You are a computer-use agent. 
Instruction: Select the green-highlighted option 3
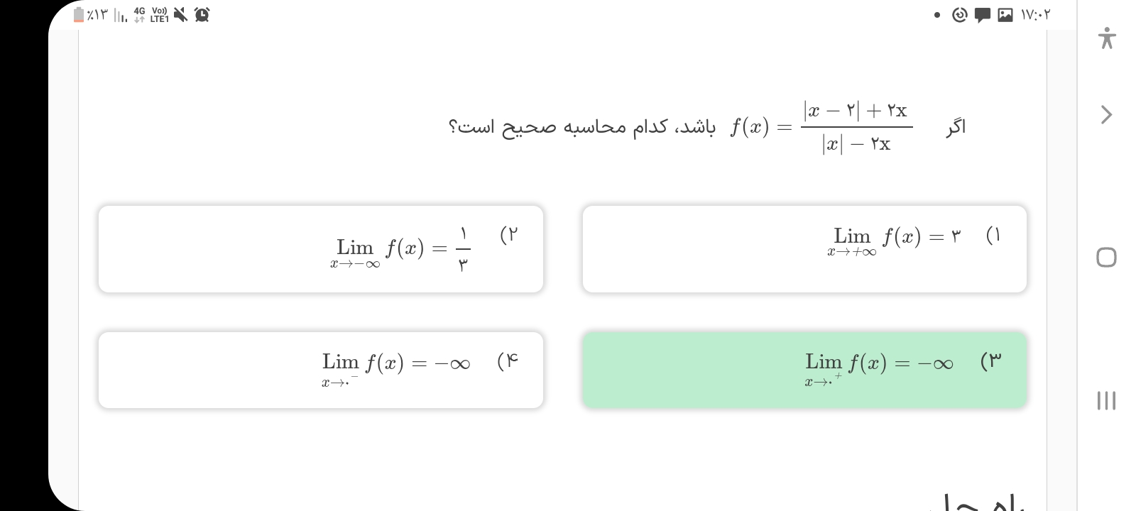click(x=804, y=370)
